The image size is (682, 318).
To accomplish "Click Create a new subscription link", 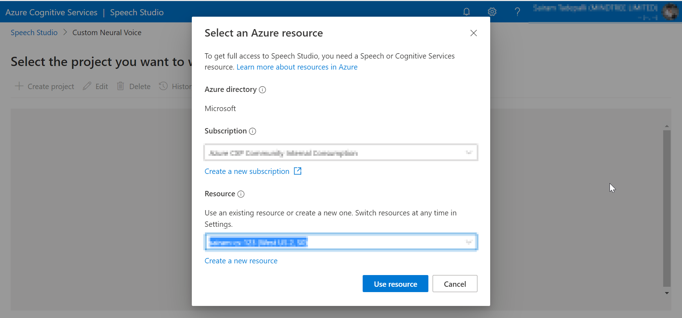I will [x=247, y=171].
